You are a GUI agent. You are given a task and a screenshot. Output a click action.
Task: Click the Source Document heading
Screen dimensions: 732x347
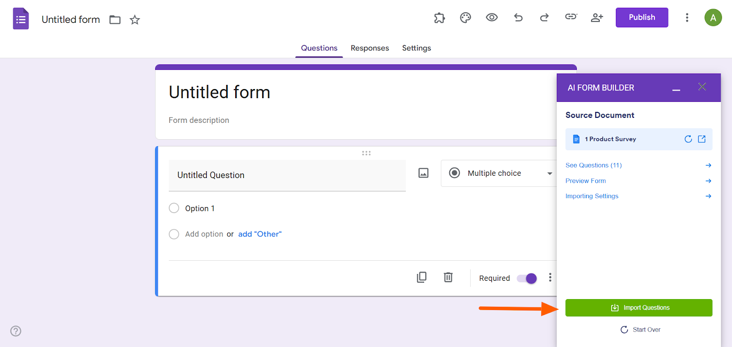click(600, 115)
